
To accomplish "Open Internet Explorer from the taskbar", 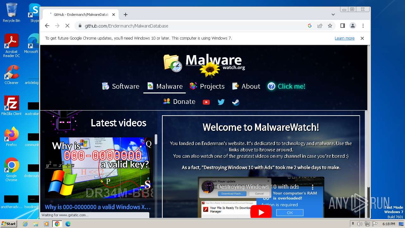I will (25, 224).
